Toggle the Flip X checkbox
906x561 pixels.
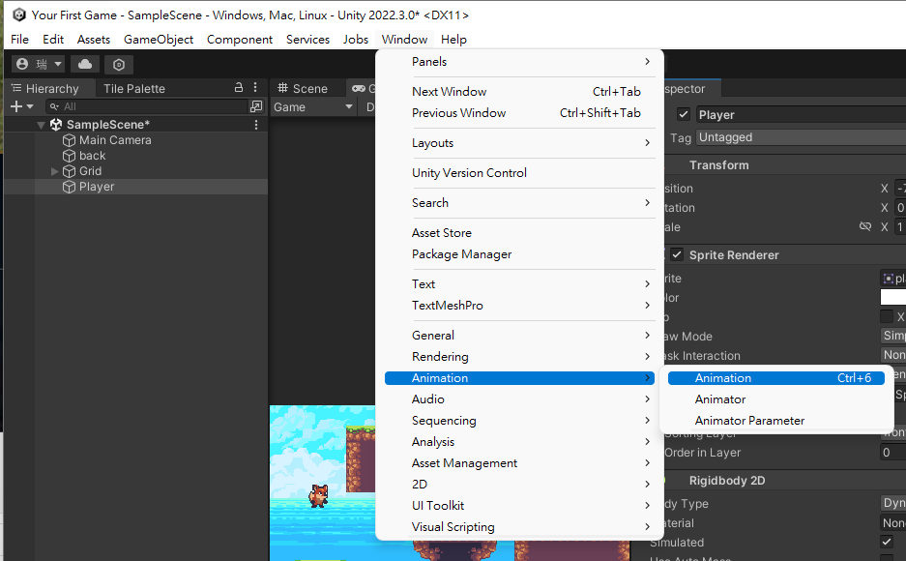click(887, 316)
